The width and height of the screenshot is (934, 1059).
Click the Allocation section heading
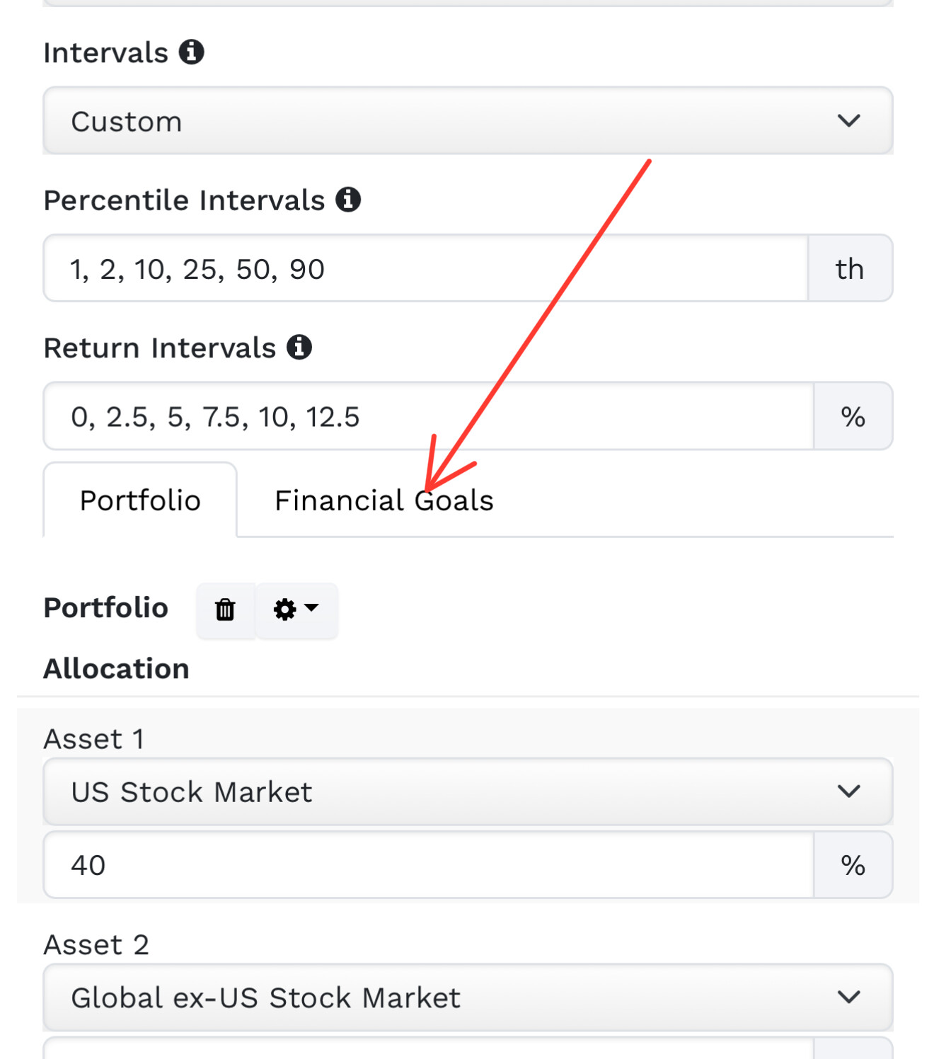117,668
